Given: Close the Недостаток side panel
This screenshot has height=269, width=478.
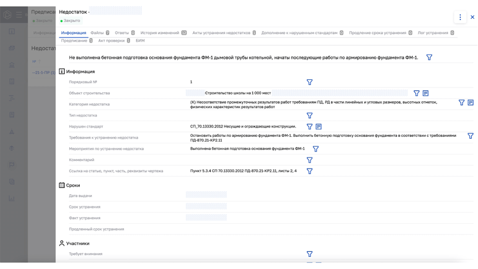Looking at the screenshot, I should 472,17.
